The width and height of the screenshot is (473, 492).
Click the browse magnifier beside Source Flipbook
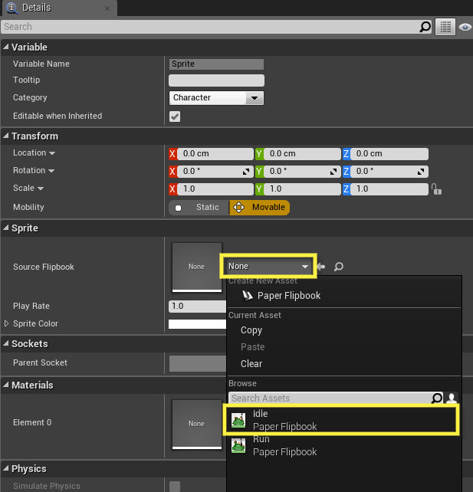[x=338, y=267]
